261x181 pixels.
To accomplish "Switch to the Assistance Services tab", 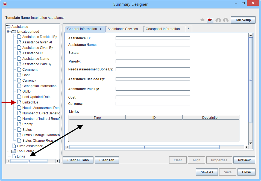I will (123, 29).
